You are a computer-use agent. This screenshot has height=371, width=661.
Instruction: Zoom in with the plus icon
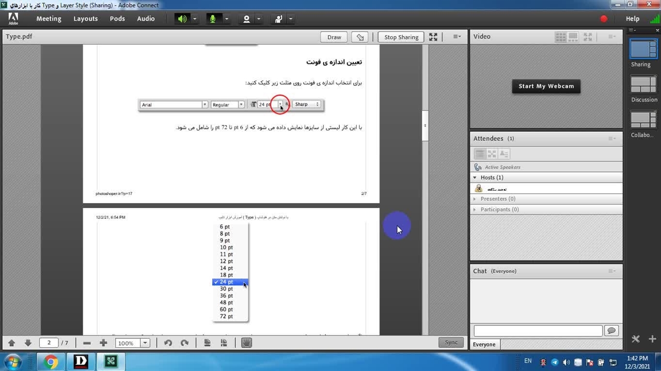(103, 343)
